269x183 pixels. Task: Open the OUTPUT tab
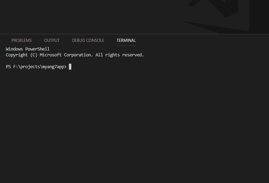(52, 40)
